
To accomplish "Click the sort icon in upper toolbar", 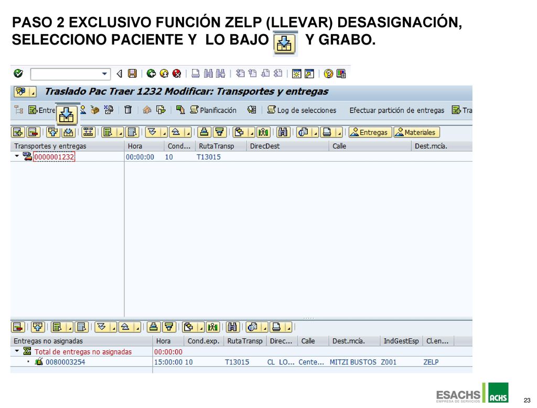I will (204, 132).
